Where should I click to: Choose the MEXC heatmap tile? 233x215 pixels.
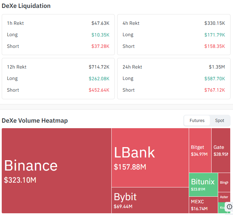click(203, 205)
